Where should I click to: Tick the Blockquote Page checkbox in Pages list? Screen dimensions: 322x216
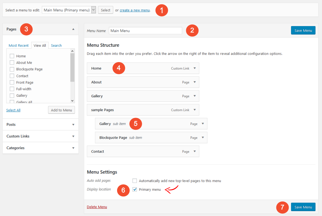coord(12,69)
